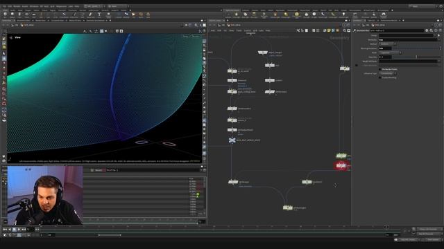Select the Grid shelf tool
The height and width of the screenshot is (249, 444).
point(34,15)
